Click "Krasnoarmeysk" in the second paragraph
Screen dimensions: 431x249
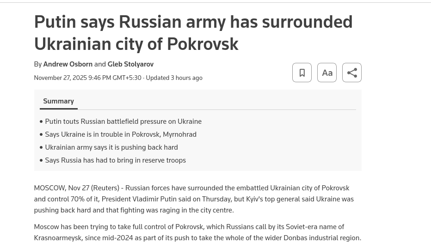[58, 238]
